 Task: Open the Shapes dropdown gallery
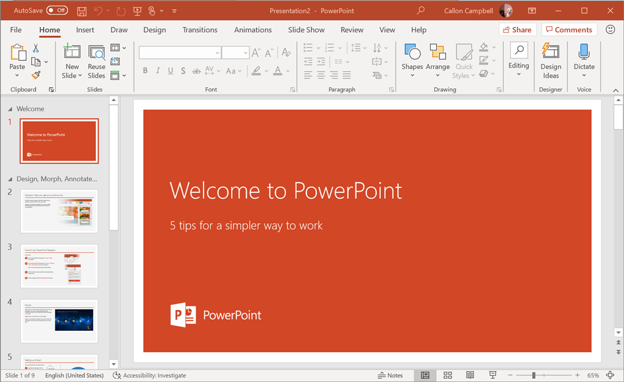click(412, 61)
